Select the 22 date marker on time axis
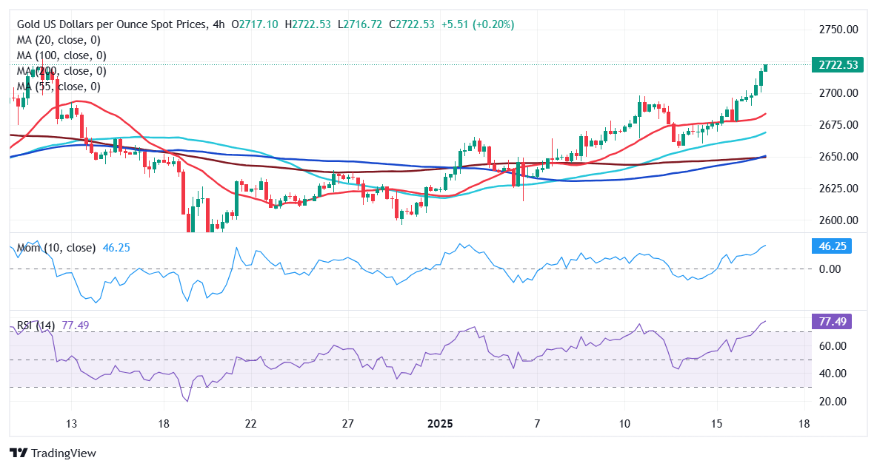 coord(251,424)
